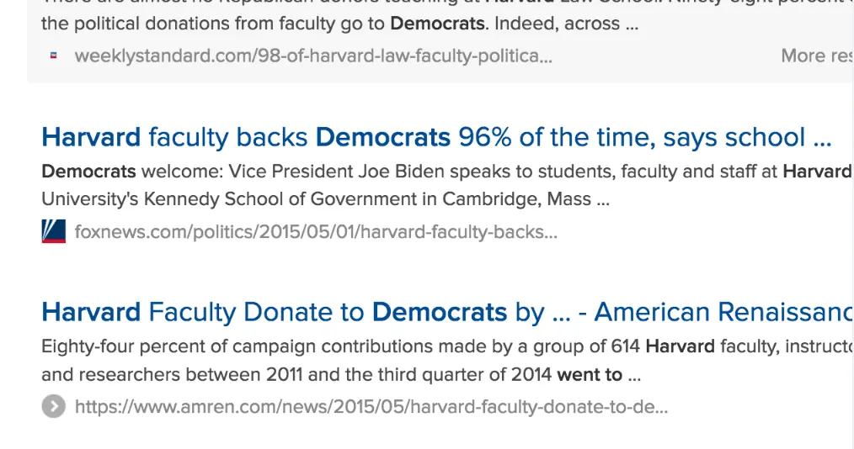The image size is (854, 449).
Task: Click bold "went to" in amren snippet
Action: click(590, 375)
